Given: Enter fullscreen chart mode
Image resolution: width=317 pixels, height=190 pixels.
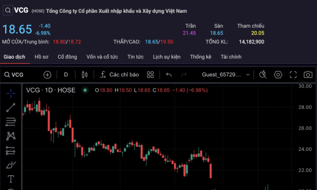Looking at the screenshot, I should (293, 75).
